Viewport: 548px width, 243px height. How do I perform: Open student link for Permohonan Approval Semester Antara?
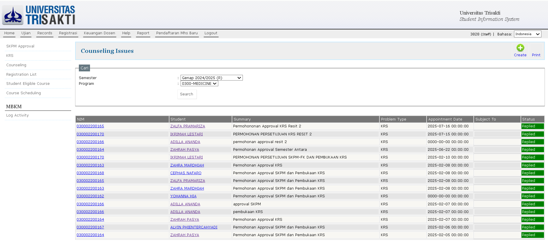coord(185,150)
